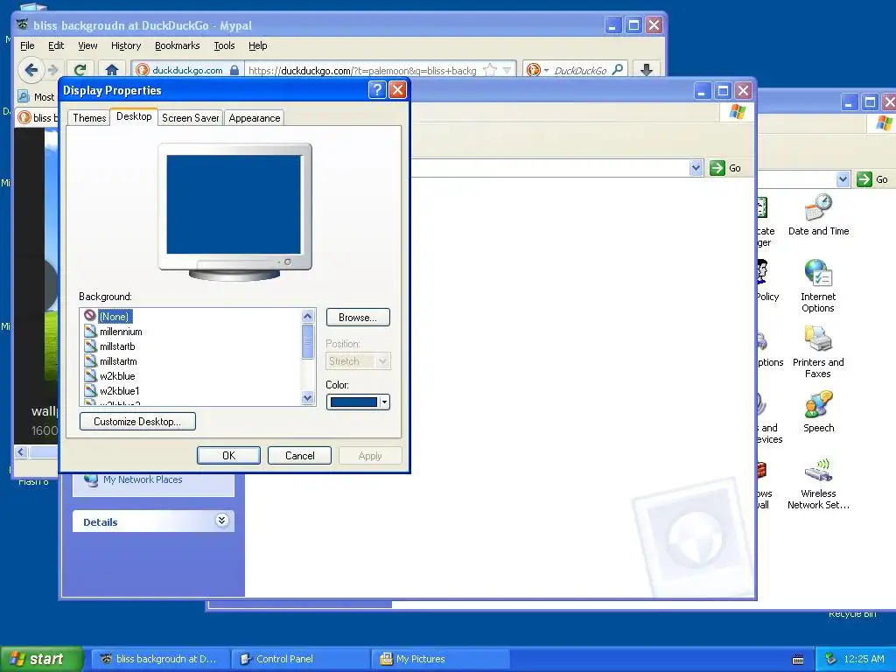
Task: Open the Bookmarks menu in Mypal
Action: coord(177,45)
